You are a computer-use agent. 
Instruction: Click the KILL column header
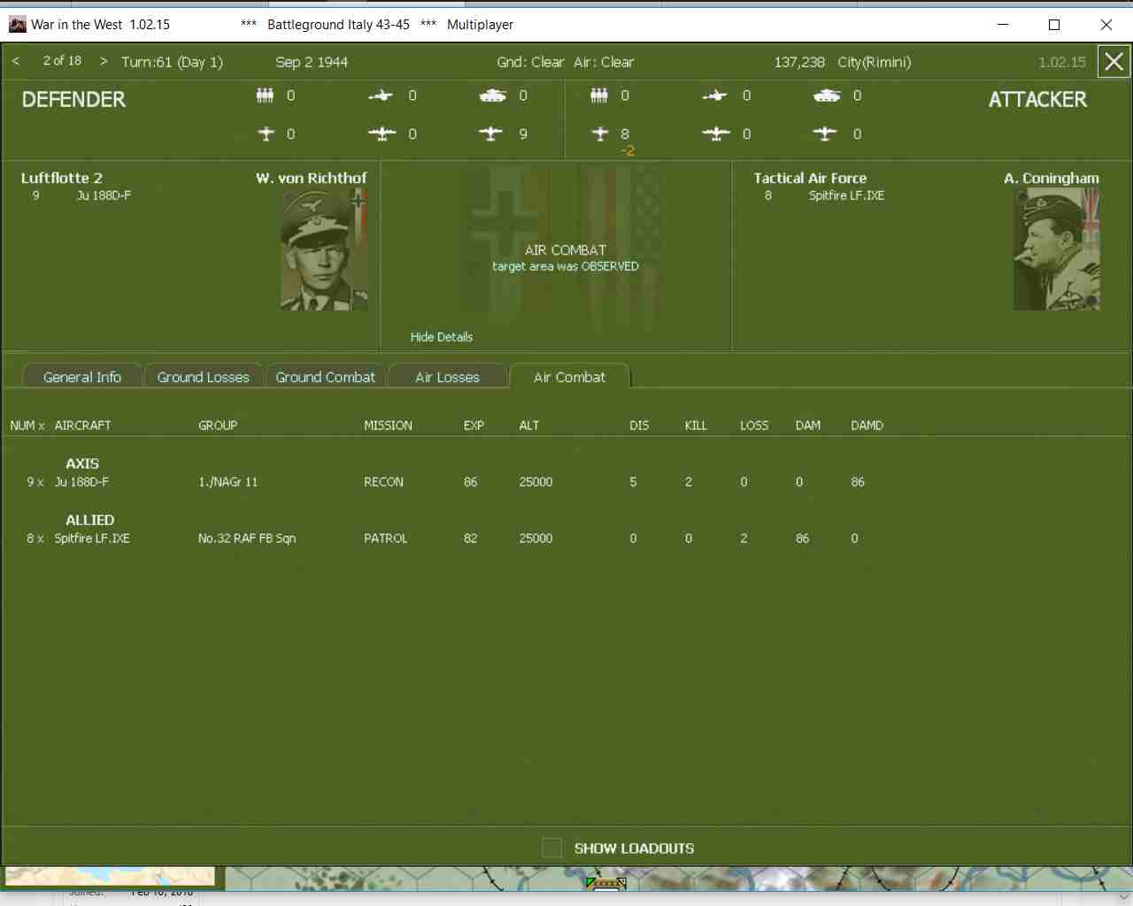[696, 426]
